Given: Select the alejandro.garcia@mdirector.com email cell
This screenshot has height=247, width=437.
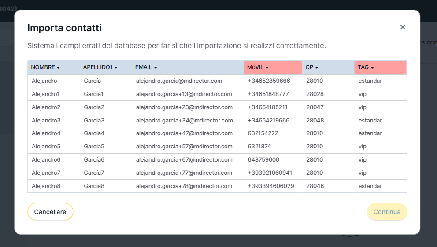Looking at the screenshot, I should tap(179, 81).
